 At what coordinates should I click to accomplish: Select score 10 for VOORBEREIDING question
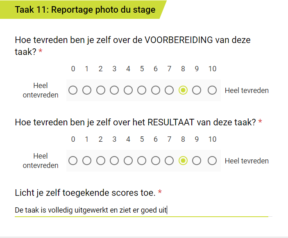(x=212, y=90)
